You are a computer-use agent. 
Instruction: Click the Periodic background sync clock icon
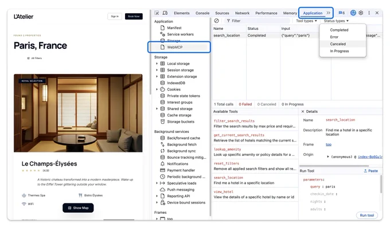click(x=162, y=177)
